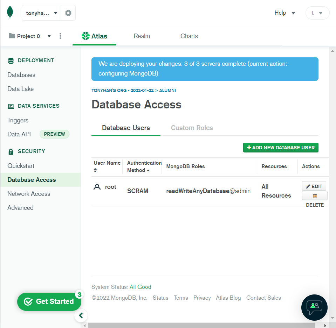Switch to the Realm tab

142,36
